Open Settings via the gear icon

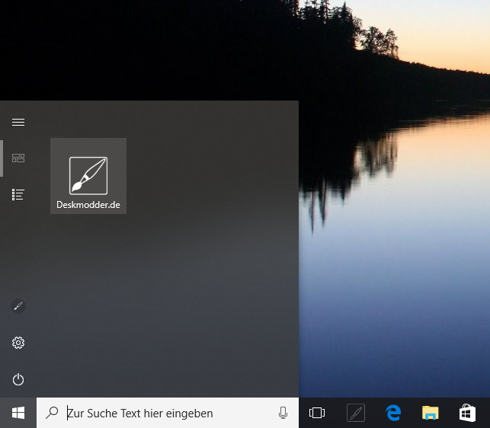18,343
